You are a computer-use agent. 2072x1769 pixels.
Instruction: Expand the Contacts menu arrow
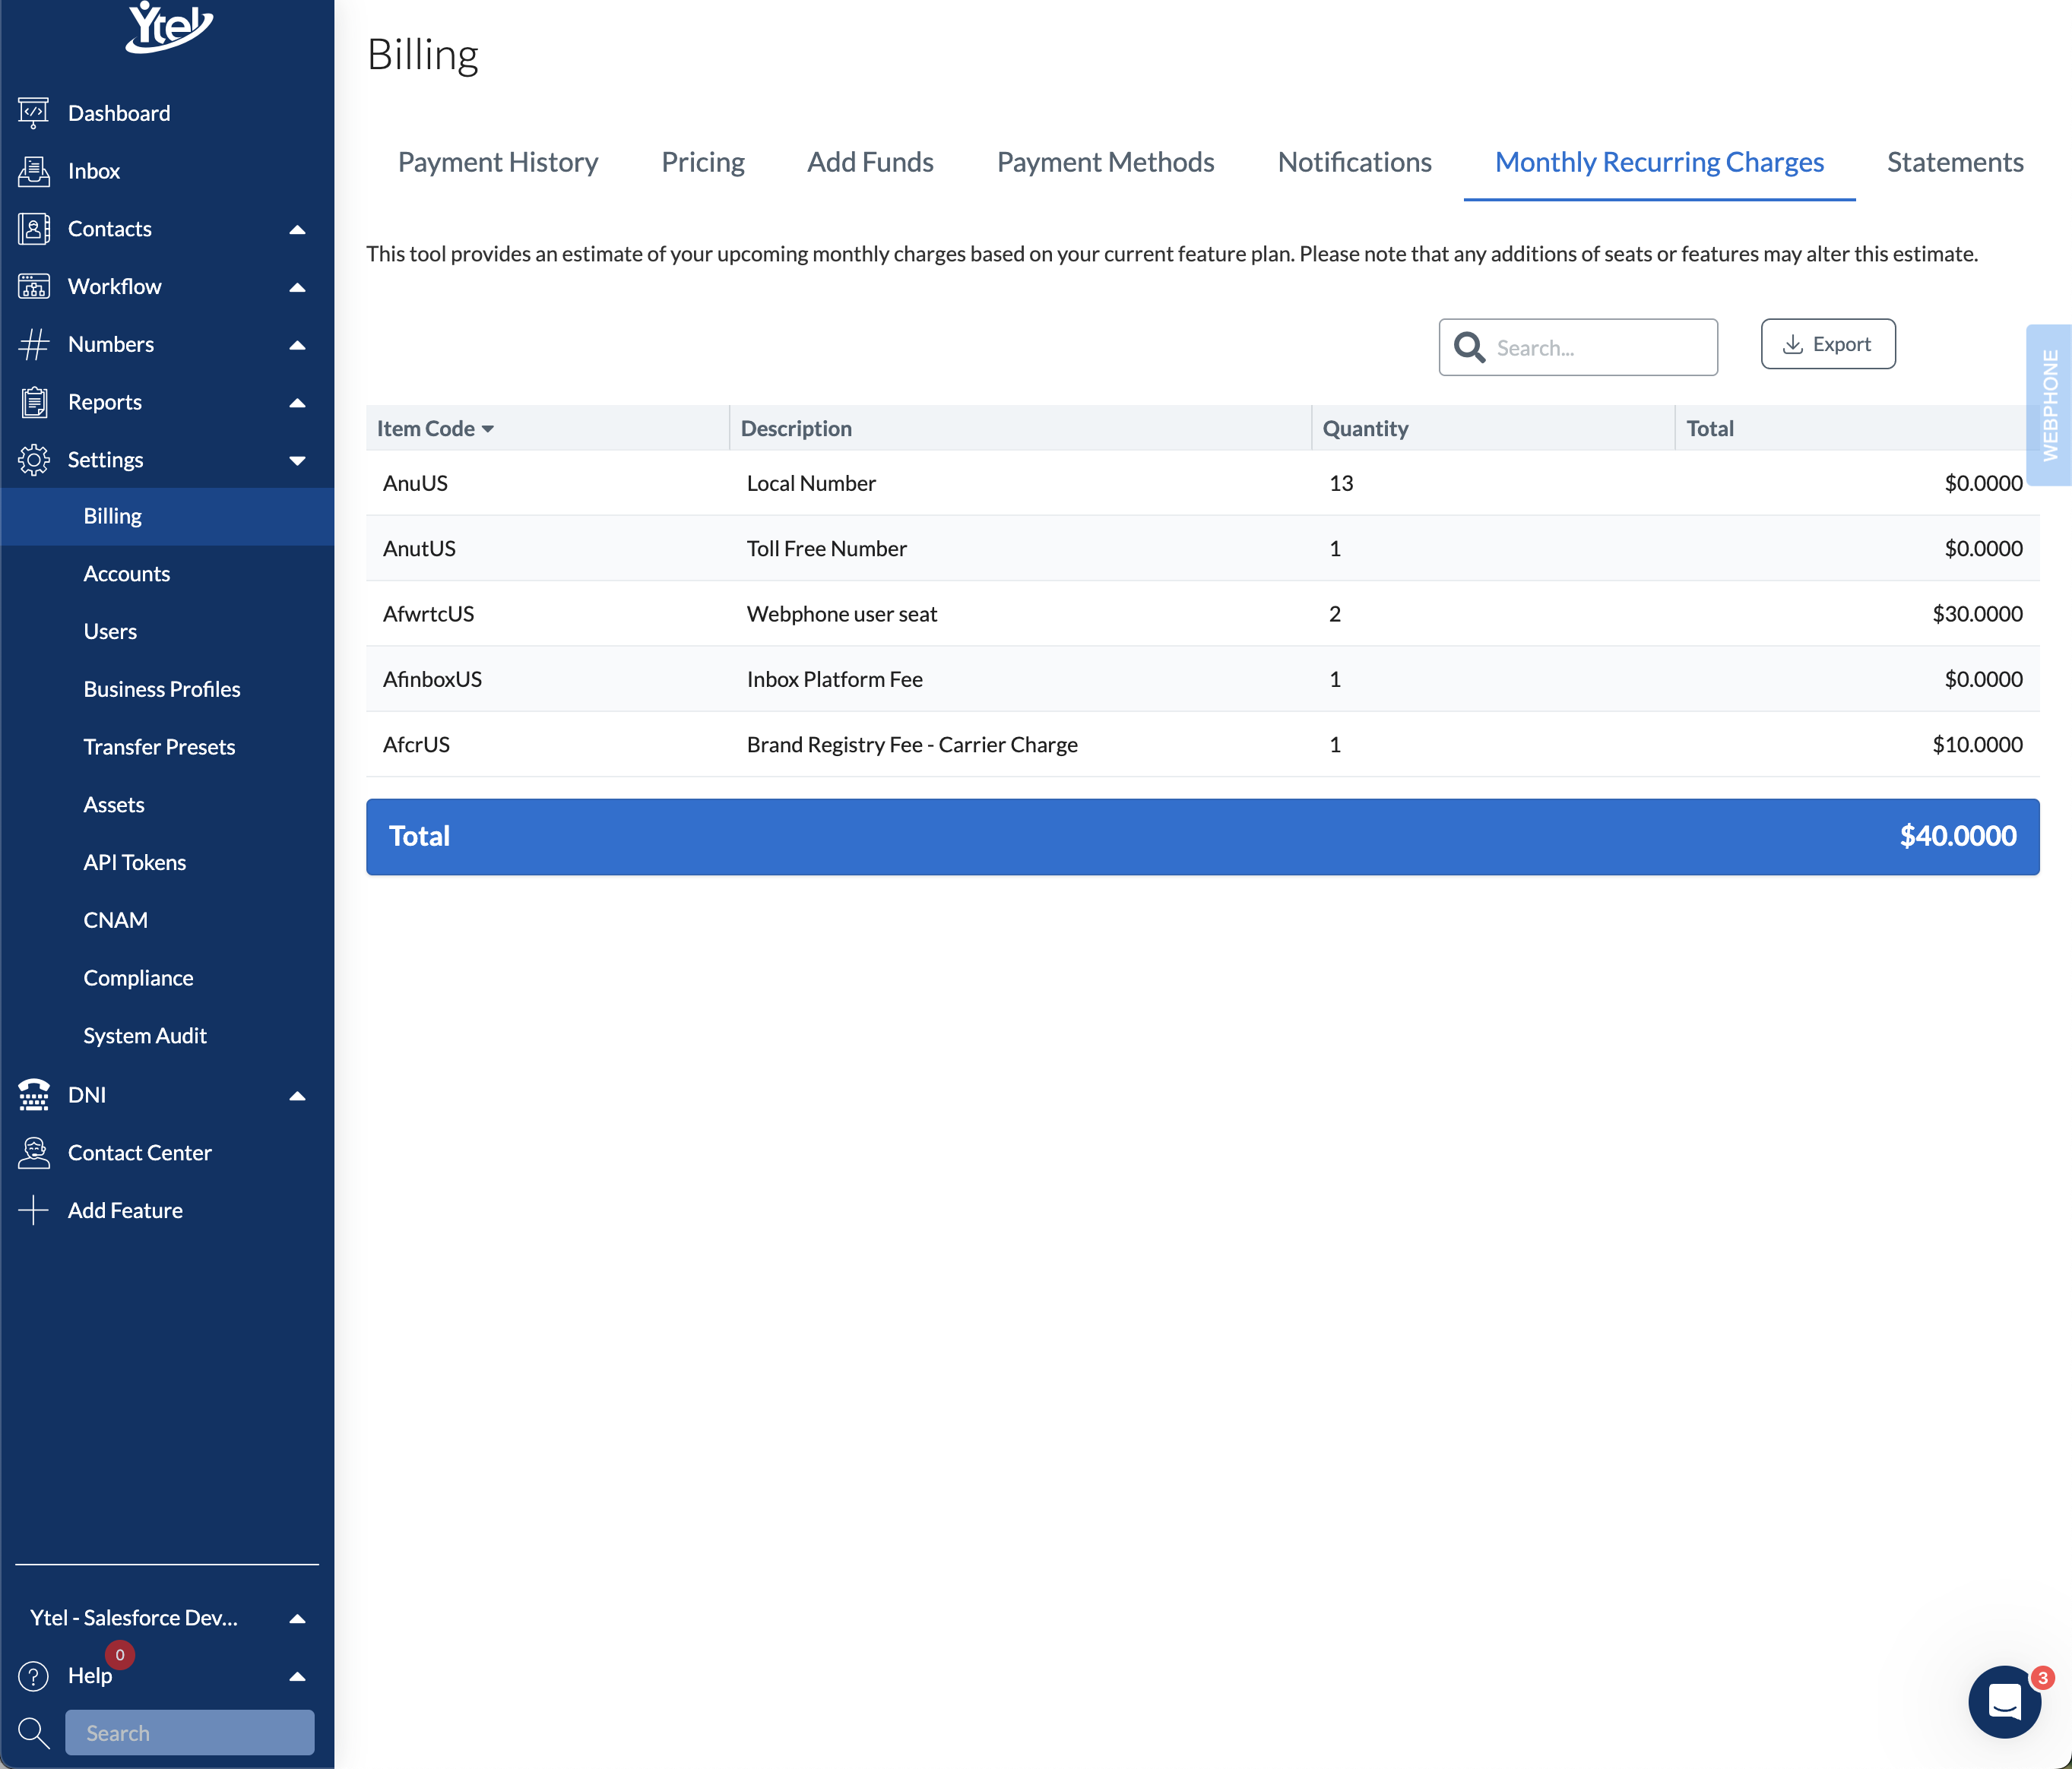coord(297,229)
